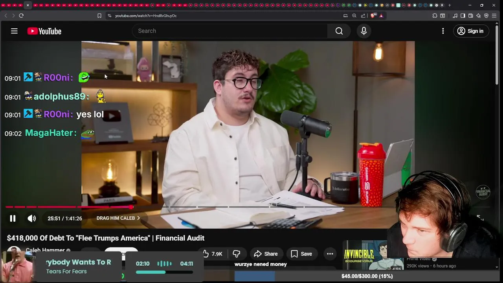
Task: Open Leo AI sparkle icon
Action: point(479,16)
